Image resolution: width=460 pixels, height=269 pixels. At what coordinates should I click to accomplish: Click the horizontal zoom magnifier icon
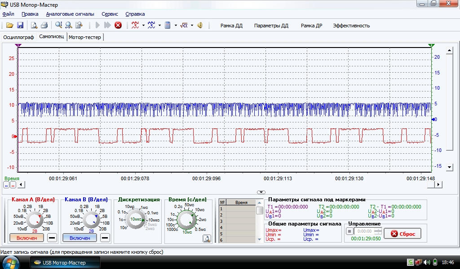(69, 26)
